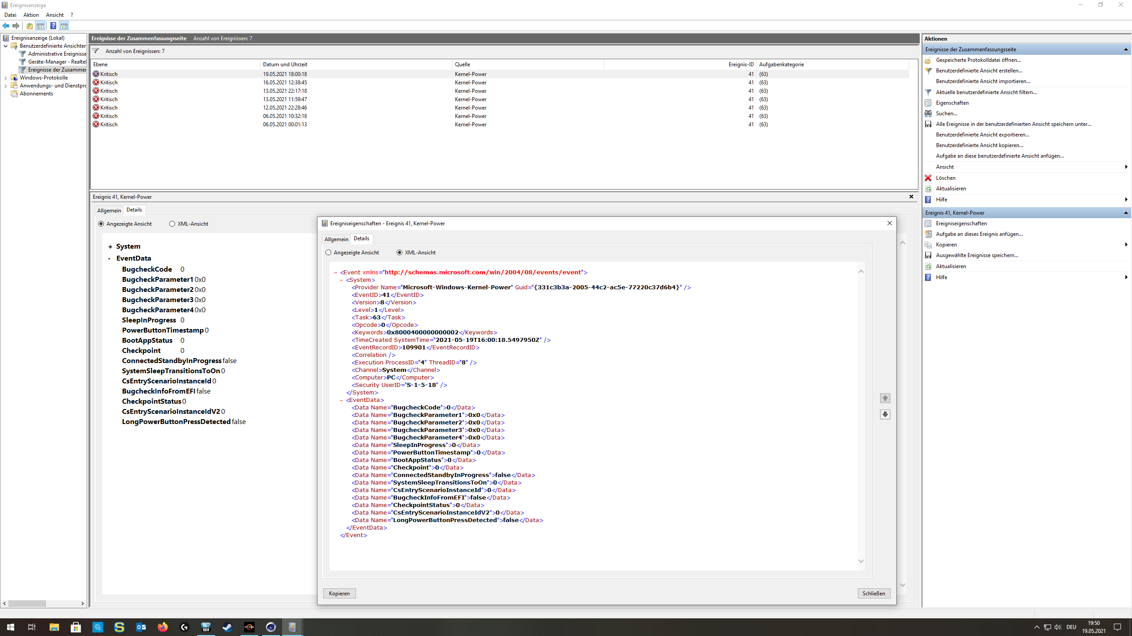Select XML-Ansicht radio in preview pane

coord(172,224)
